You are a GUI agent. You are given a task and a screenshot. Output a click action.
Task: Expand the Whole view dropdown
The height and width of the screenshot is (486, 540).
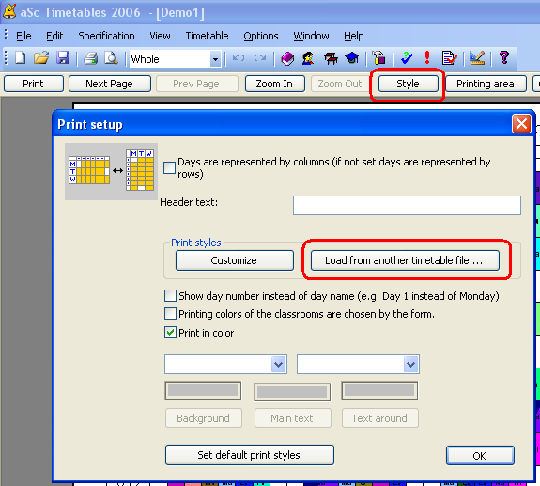pyautogui.click(x=215, y=59)
